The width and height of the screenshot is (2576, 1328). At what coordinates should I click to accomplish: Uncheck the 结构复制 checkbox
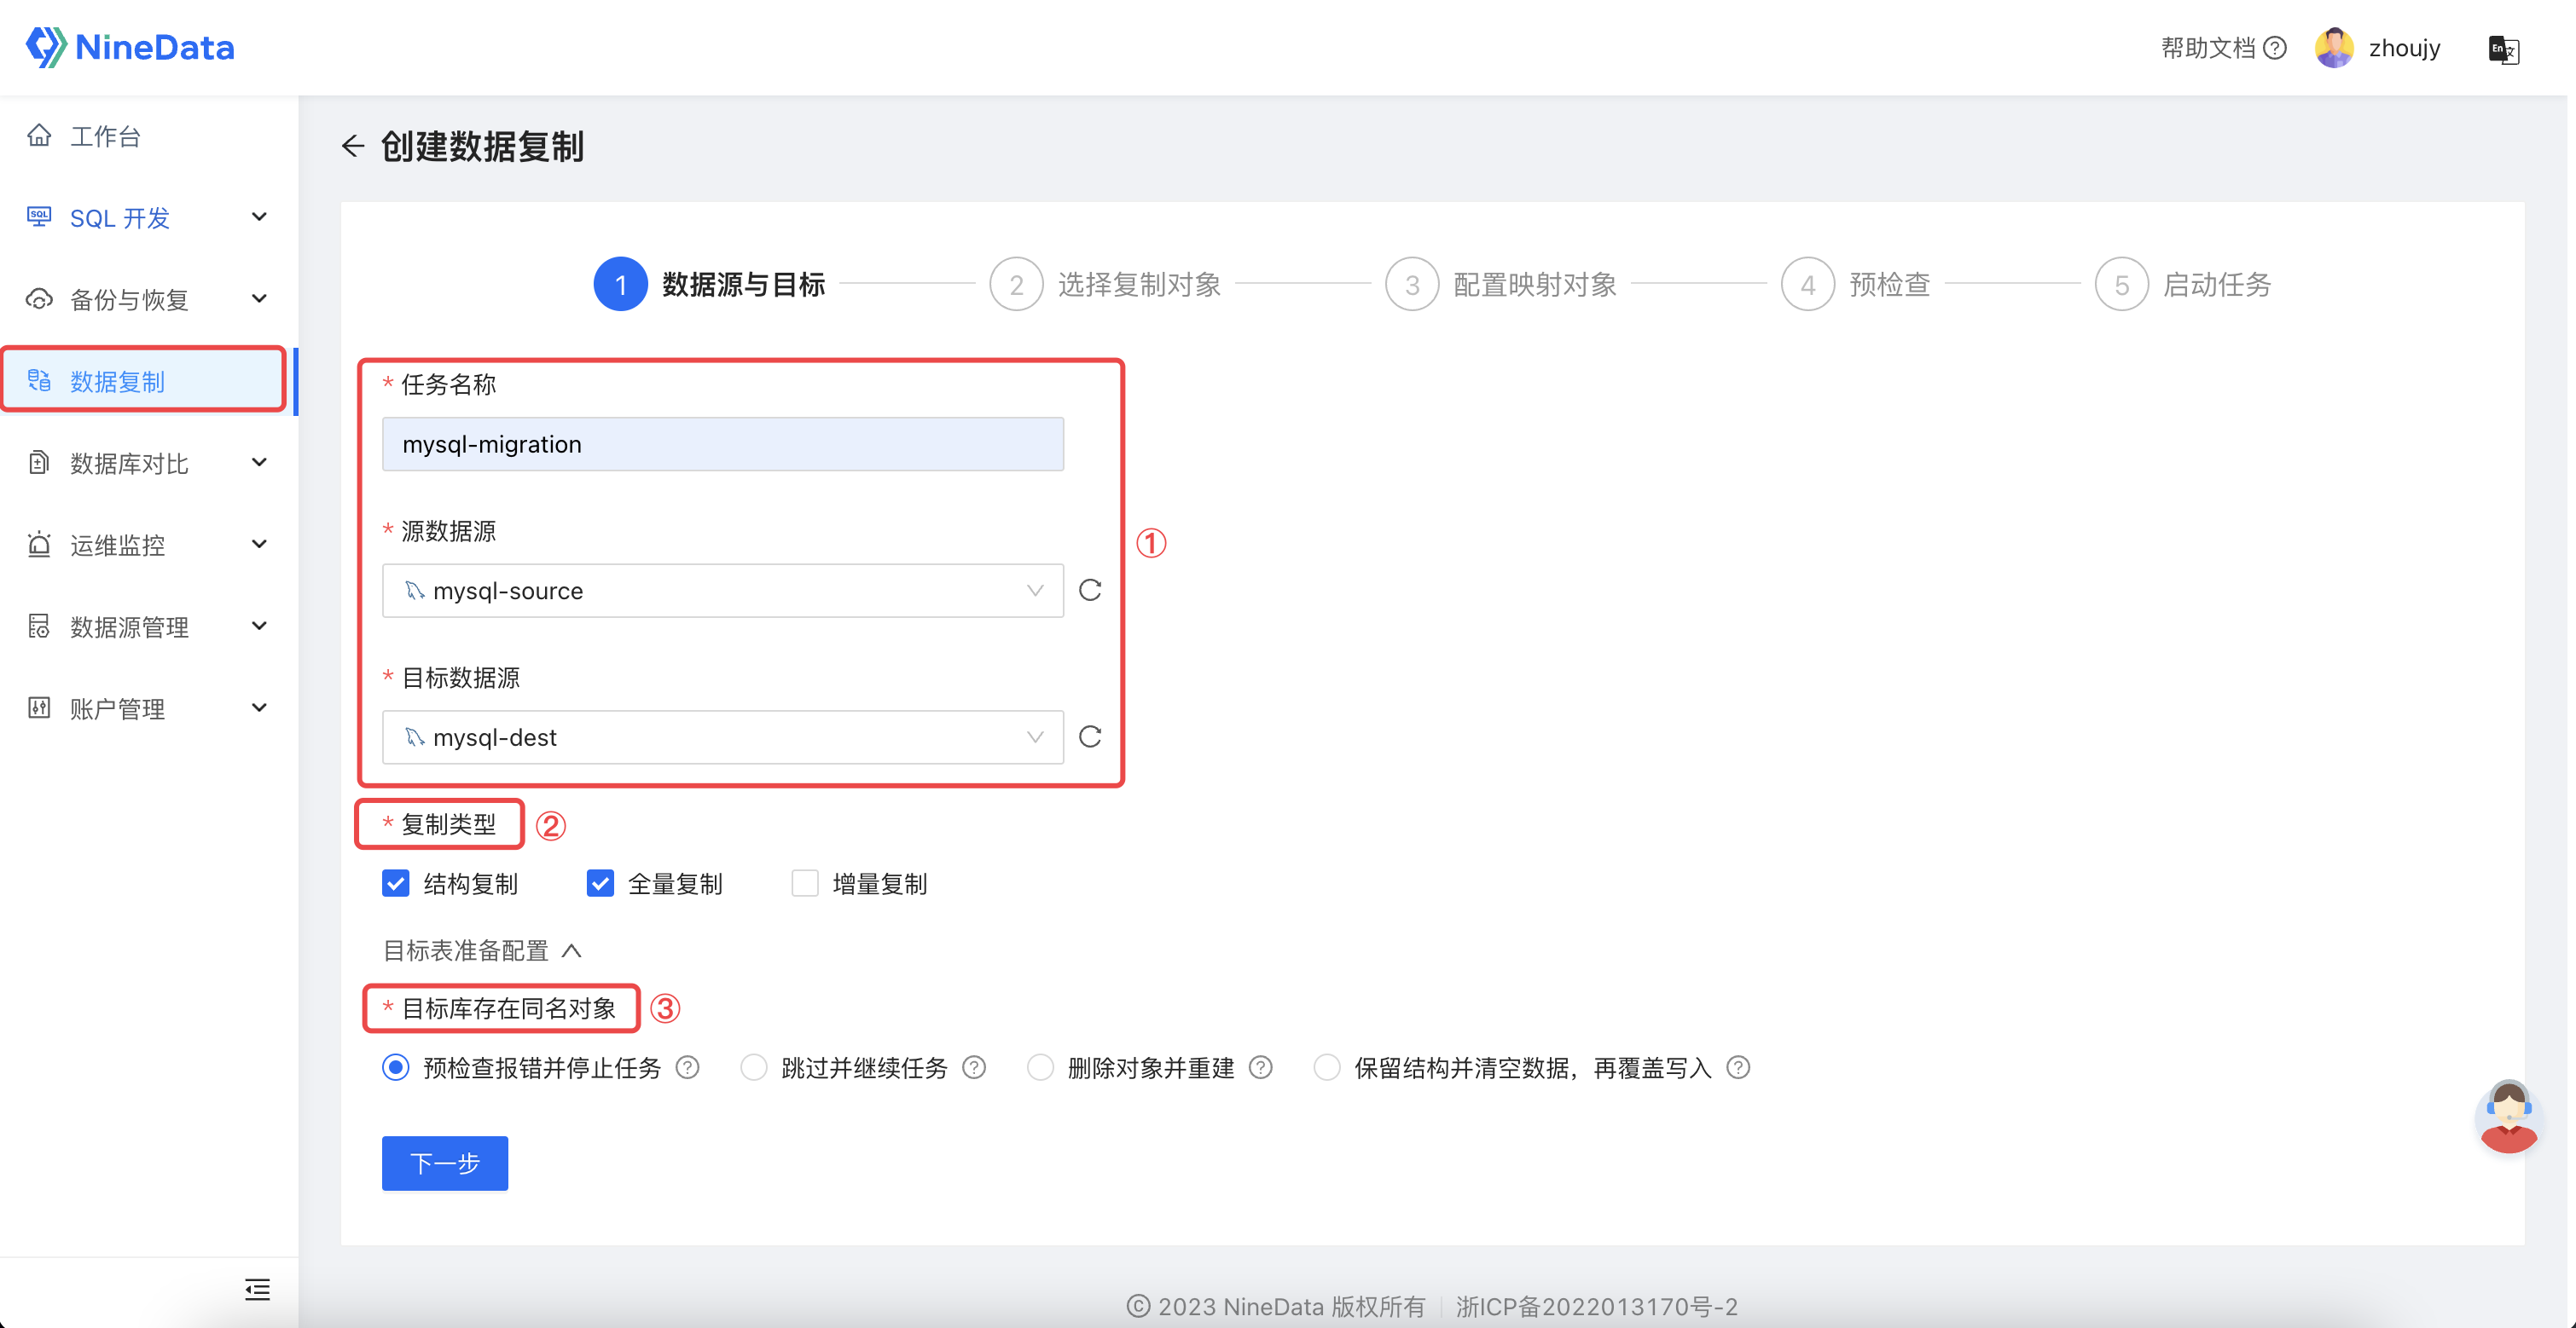coord(396,883)
